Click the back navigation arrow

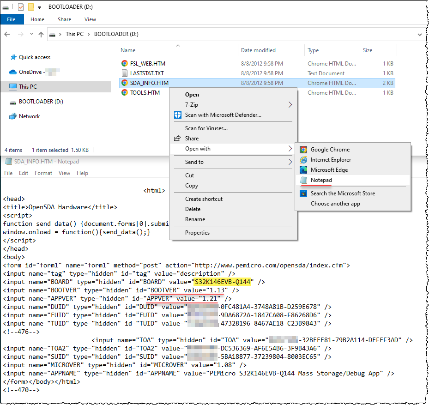(x=6, y=34)
